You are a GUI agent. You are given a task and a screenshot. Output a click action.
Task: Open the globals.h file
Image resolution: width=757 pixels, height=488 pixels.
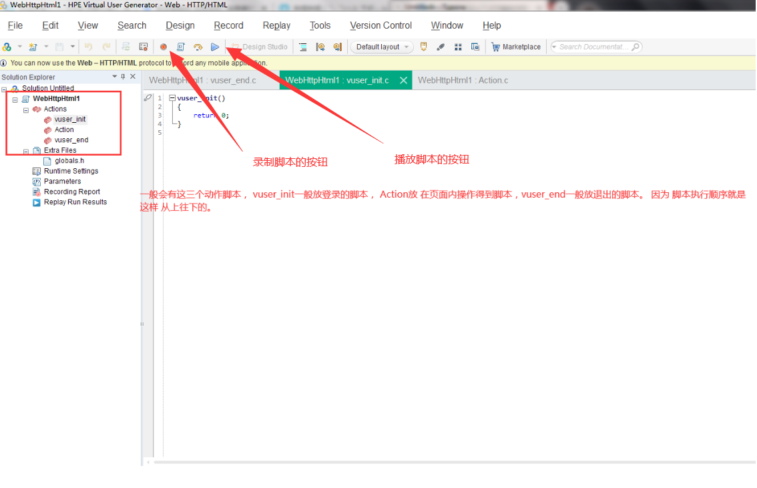point(70,160)
